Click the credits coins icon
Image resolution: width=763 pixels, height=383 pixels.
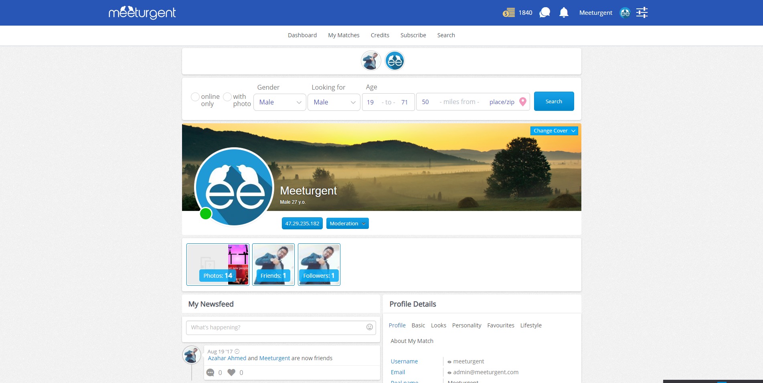pyautogui.click(x=508, y=13)
